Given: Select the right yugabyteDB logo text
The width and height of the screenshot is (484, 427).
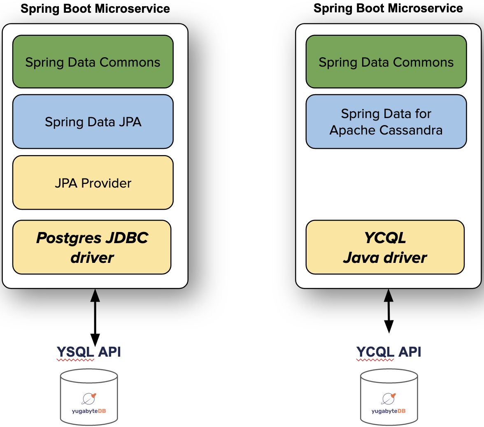Looking at the screenshot, I should click(x=389, y=411).
